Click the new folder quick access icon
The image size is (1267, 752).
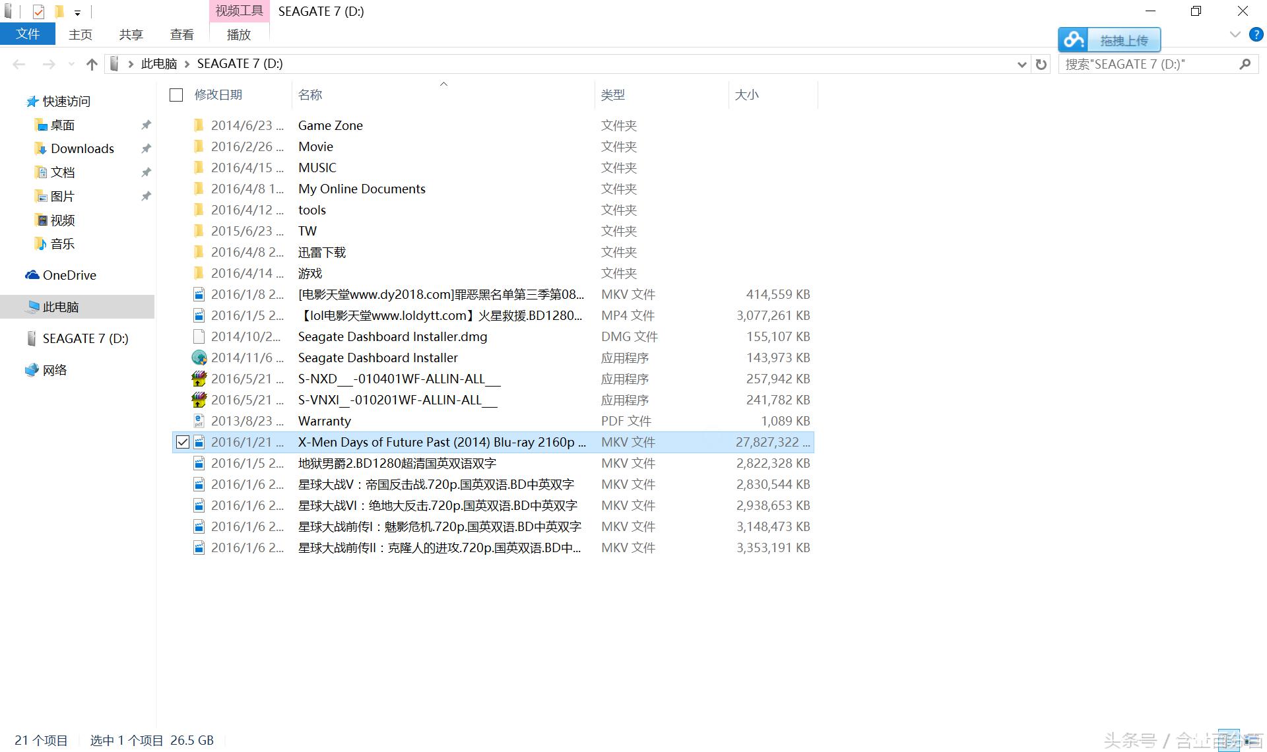[x=59, y=11]
